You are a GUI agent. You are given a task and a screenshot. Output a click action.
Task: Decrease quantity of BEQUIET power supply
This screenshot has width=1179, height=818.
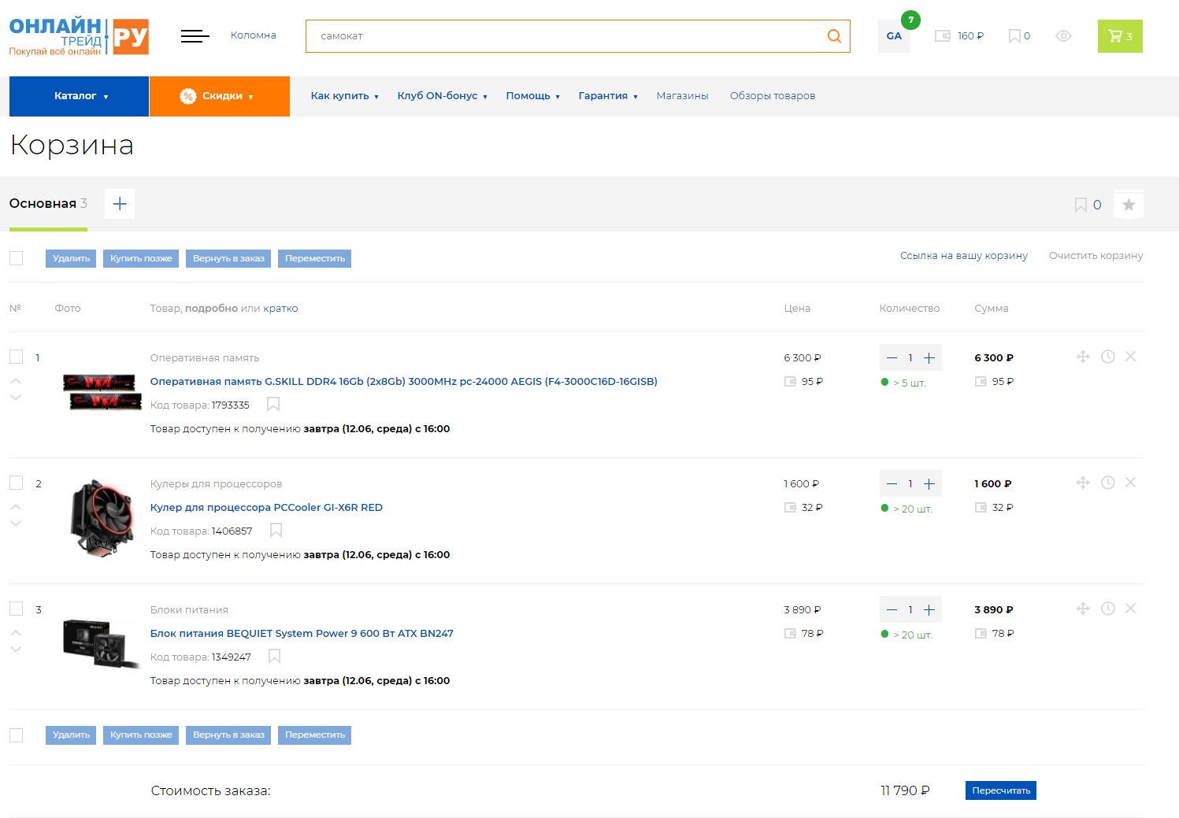(x=892, y=610)
